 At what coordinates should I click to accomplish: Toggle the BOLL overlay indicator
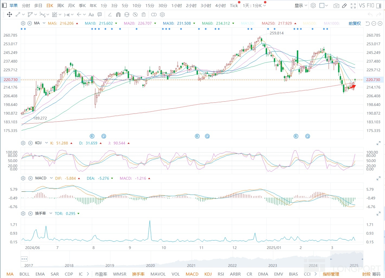24,274
